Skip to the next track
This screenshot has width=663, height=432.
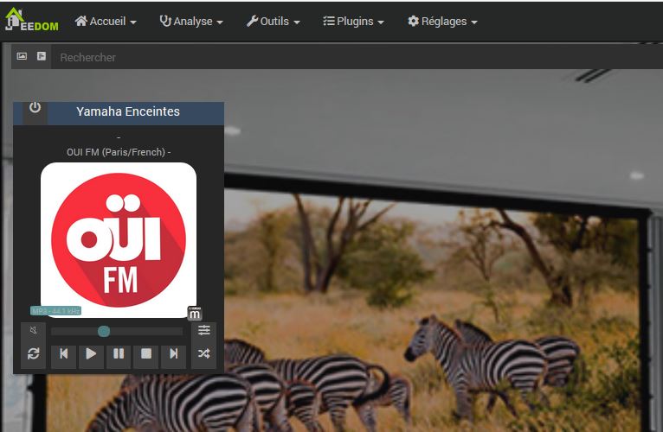point(174,354)
